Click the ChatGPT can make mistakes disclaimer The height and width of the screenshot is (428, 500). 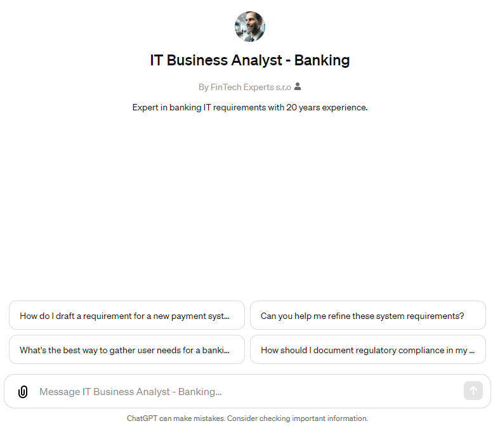[247, 418]
